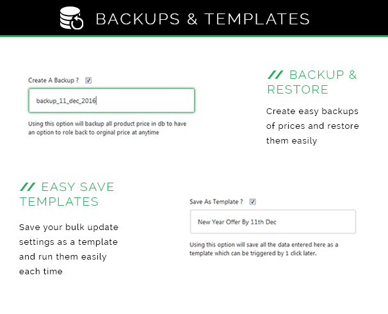
Task: Click the green divider line under header
Action: point(194,37)
